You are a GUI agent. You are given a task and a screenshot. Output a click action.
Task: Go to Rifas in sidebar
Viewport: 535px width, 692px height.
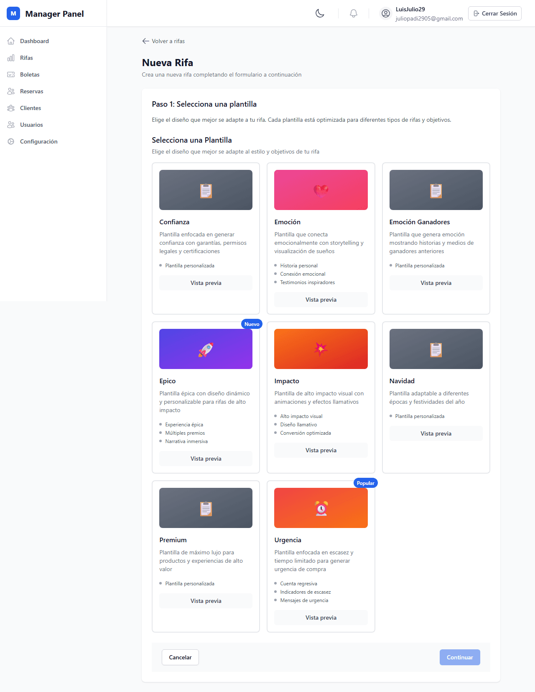(26, 58)
